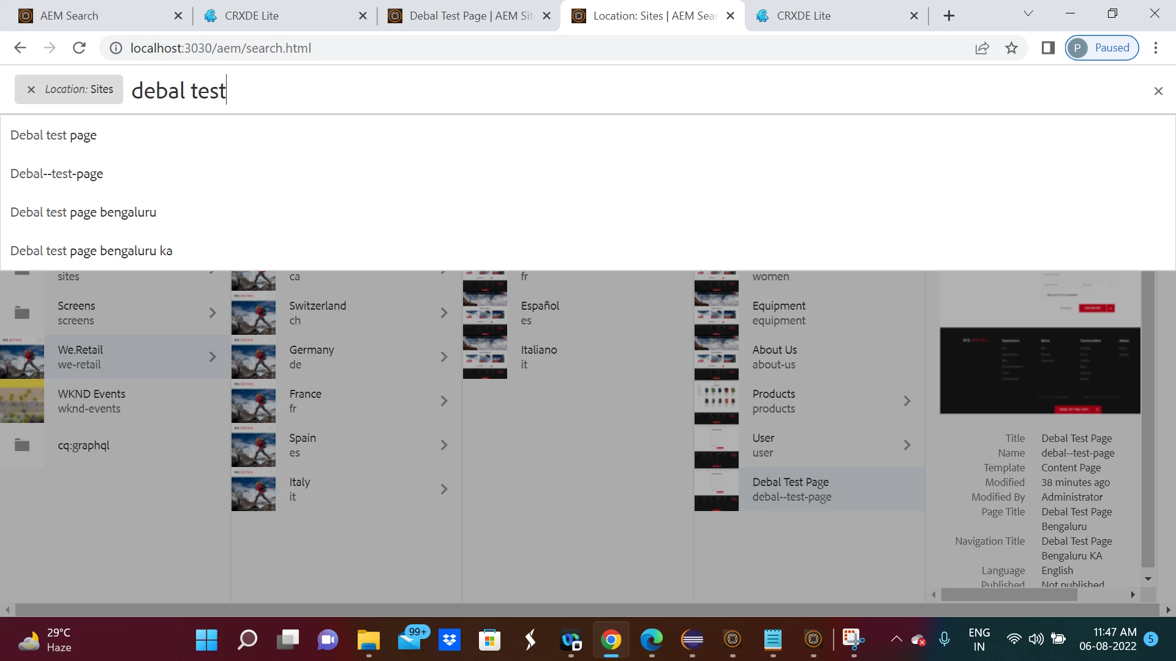Remove the Location: Sites filter tag
This screenshot has height=661, width=1176.
click(31, 89)
